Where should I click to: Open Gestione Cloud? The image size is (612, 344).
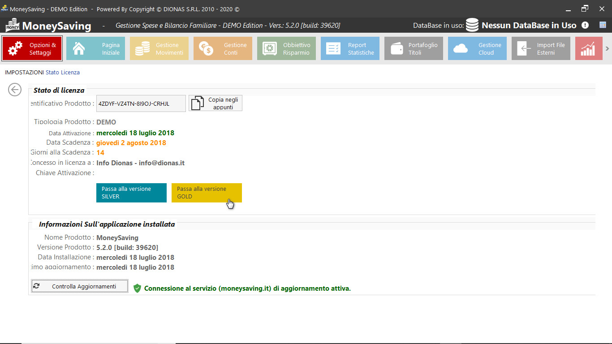coord(477,48)
